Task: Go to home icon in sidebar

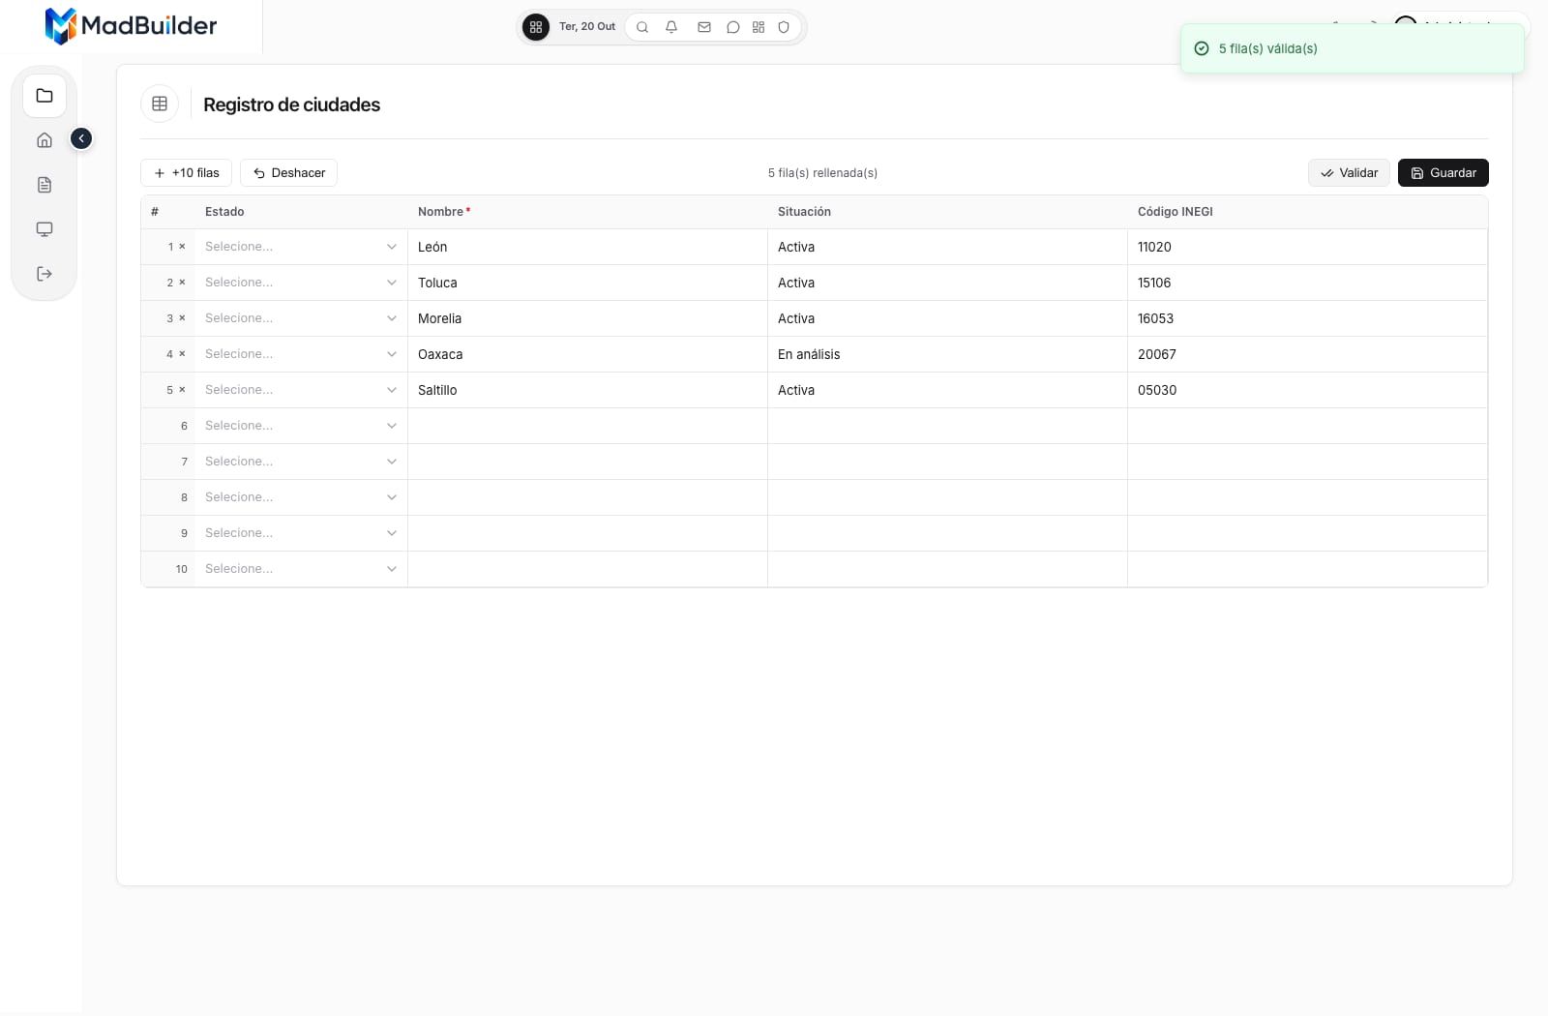Action: [45, 140]
